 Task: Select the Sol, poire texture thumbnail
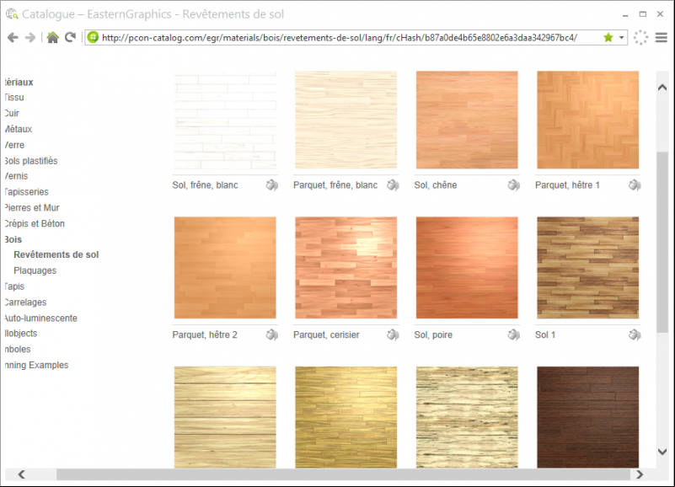467,268
